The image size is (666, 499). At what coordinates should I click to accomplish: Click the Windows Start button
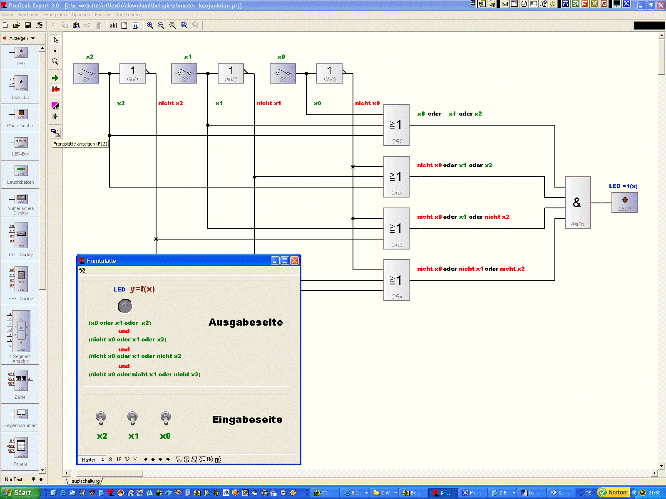click(x=19, y=493)
